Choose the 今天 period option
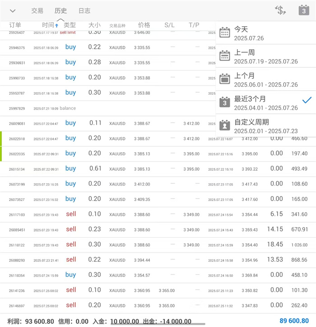The height and width of the screenshot is (327, 316). click(x=266, y=33)
